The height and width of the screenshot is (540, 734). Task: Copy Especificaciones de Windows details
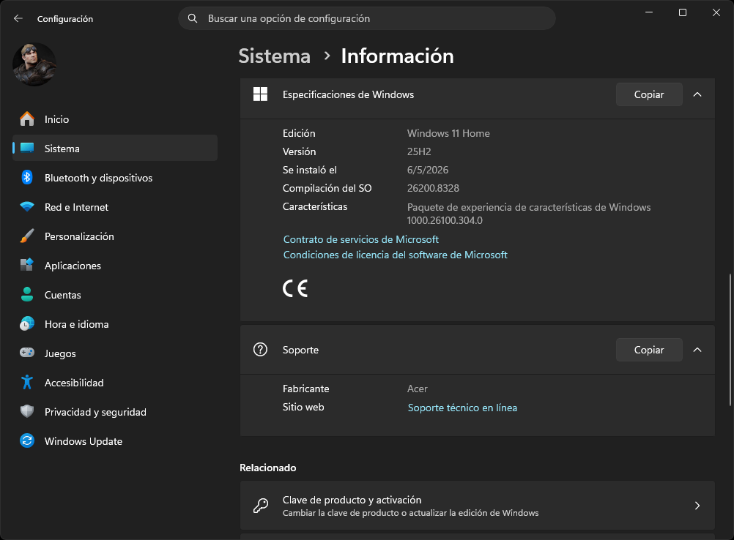(649, 94)
